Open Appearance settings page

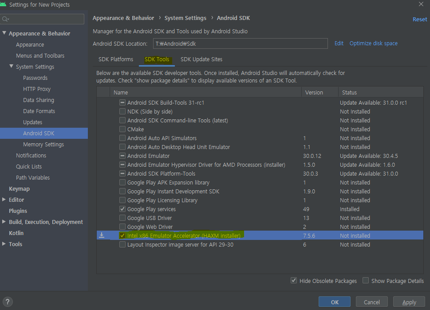click(x=30, y=44)
